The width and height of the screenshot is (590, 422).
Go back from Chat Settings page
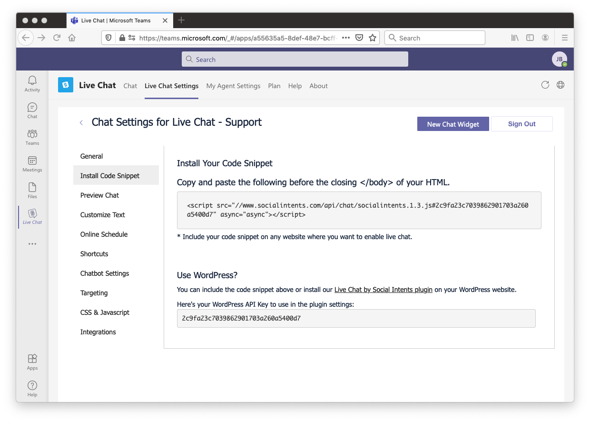coord(81,123)
